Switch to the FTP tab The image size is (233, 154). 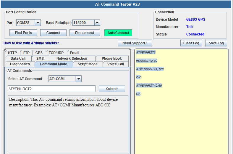pyautogui.click(x=26, y=53)
